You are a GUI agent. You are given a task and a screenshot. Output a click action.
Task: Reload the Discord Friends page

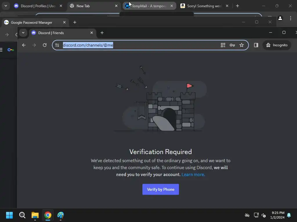pos(44,45)
